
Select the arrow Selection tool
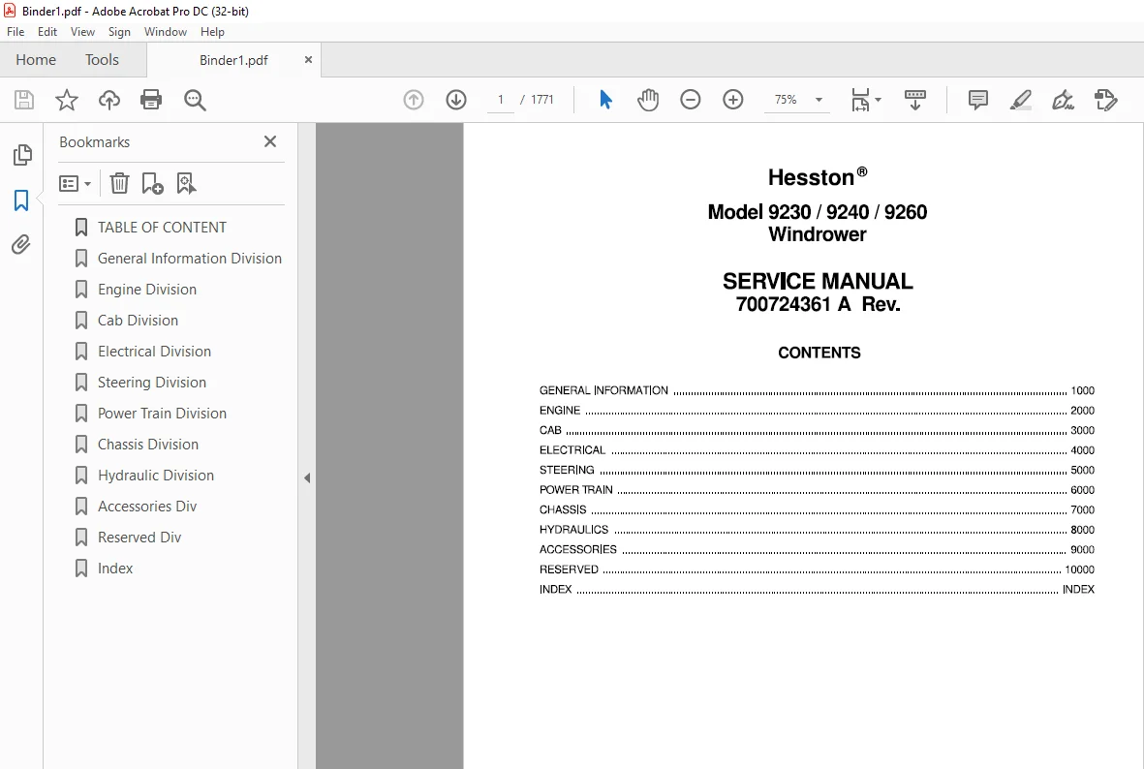(x=605, y=99)
